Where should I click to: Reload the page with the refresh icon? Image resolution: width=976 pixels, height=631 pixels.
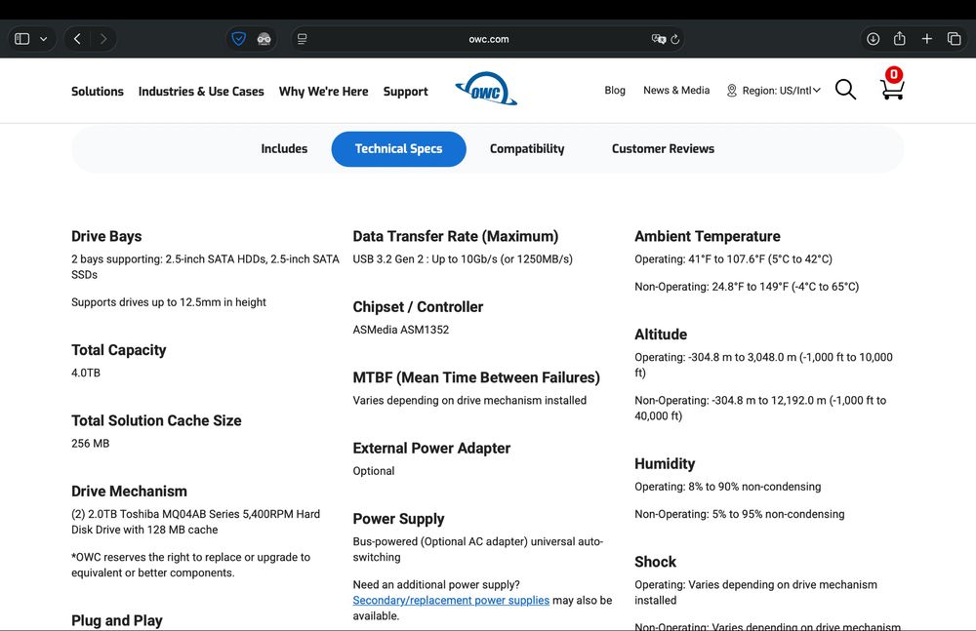tap(675, 39)
